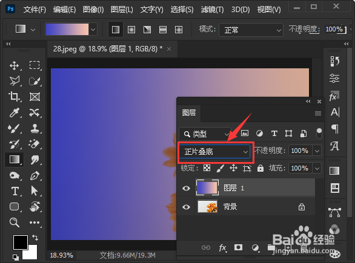
Task: Toggle lock position
Action: [x=233, y=168]
